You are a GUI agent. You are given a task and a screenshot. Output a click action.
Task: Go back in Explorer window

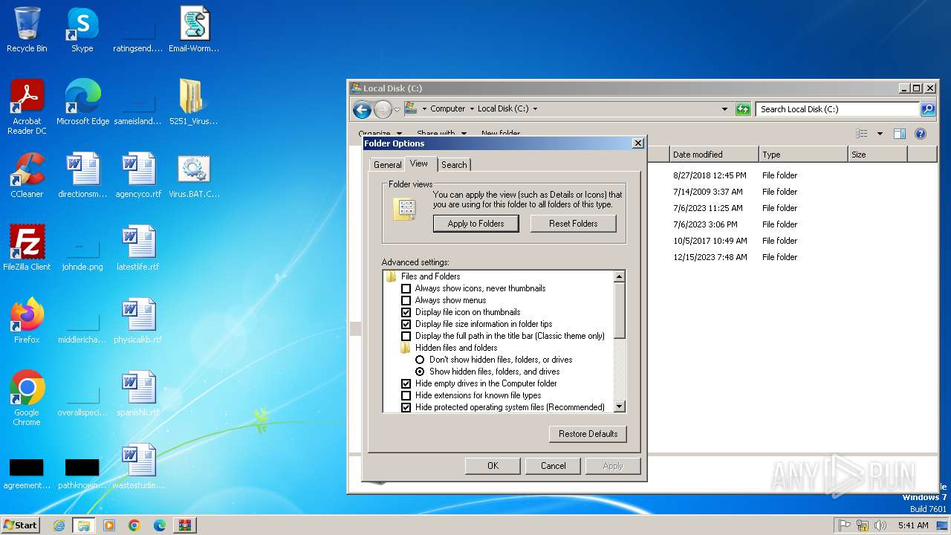click(x=362, y=109)
